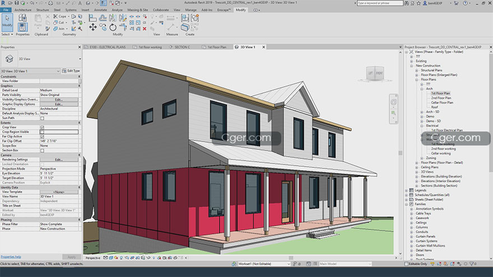This screenshot has height=277, width=493.
Task: Click the favorites star icon in title bar
Action: pos(418,3)
